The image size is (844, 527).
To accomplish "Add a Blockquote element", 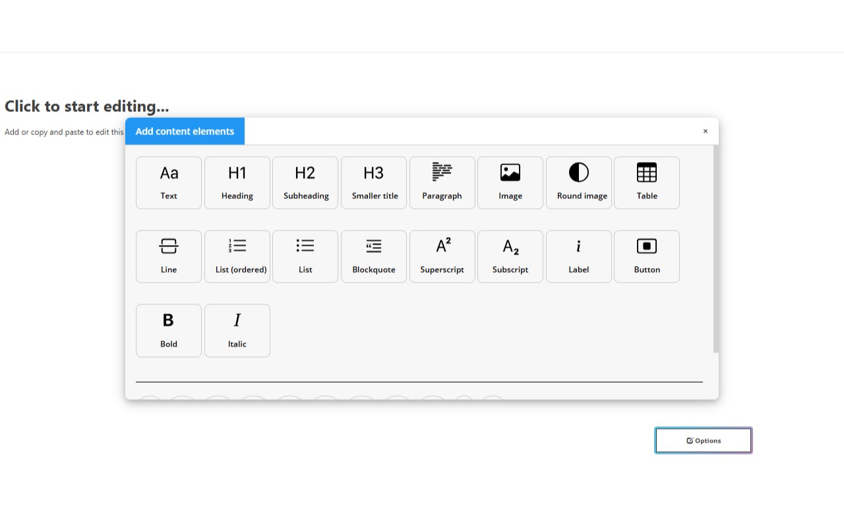I will 374,256.
